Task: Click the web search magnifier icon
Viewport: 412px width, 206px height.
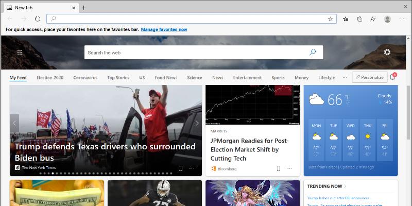Action: coord(312,53)
